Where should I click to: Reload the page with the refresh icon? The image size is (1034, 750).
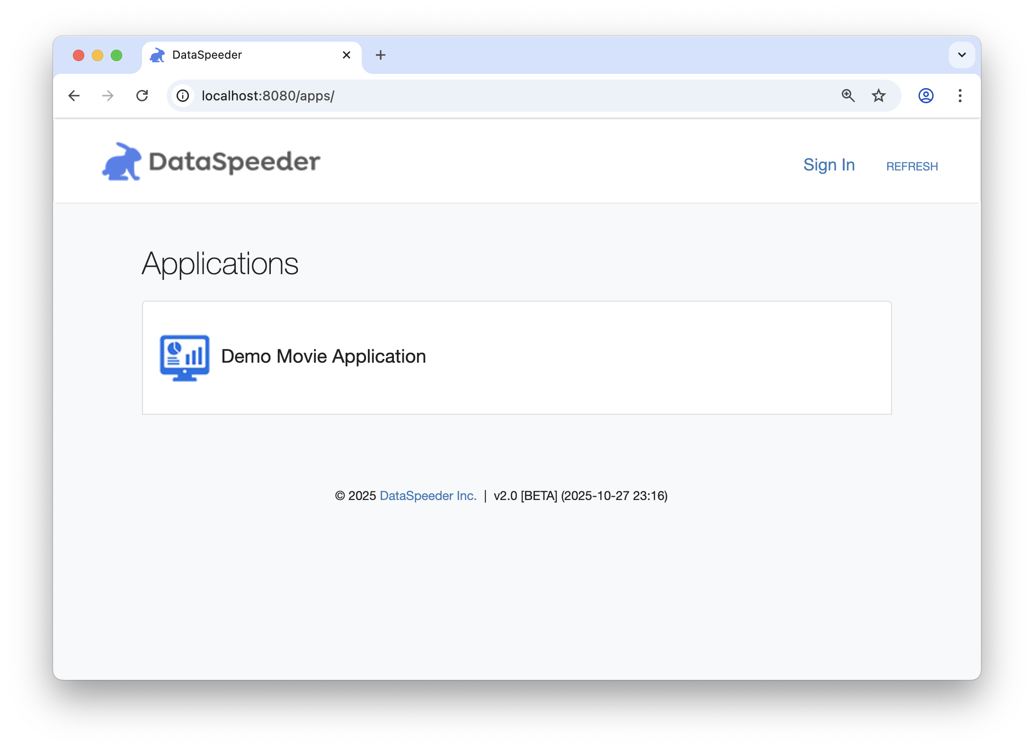(142, 96)
